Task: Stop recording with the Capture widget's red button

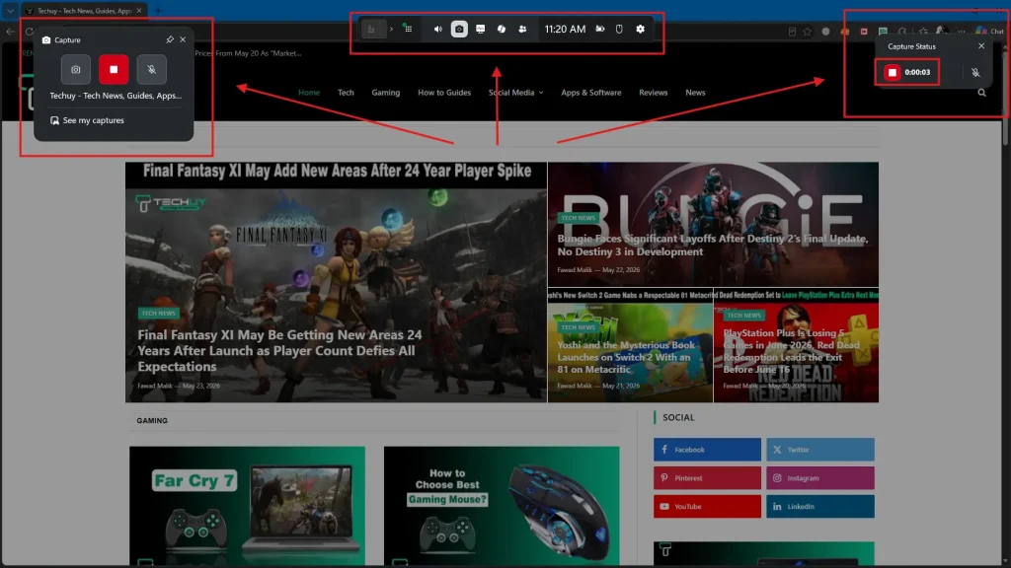Action: pyautogui.click(x=114, y=70)
